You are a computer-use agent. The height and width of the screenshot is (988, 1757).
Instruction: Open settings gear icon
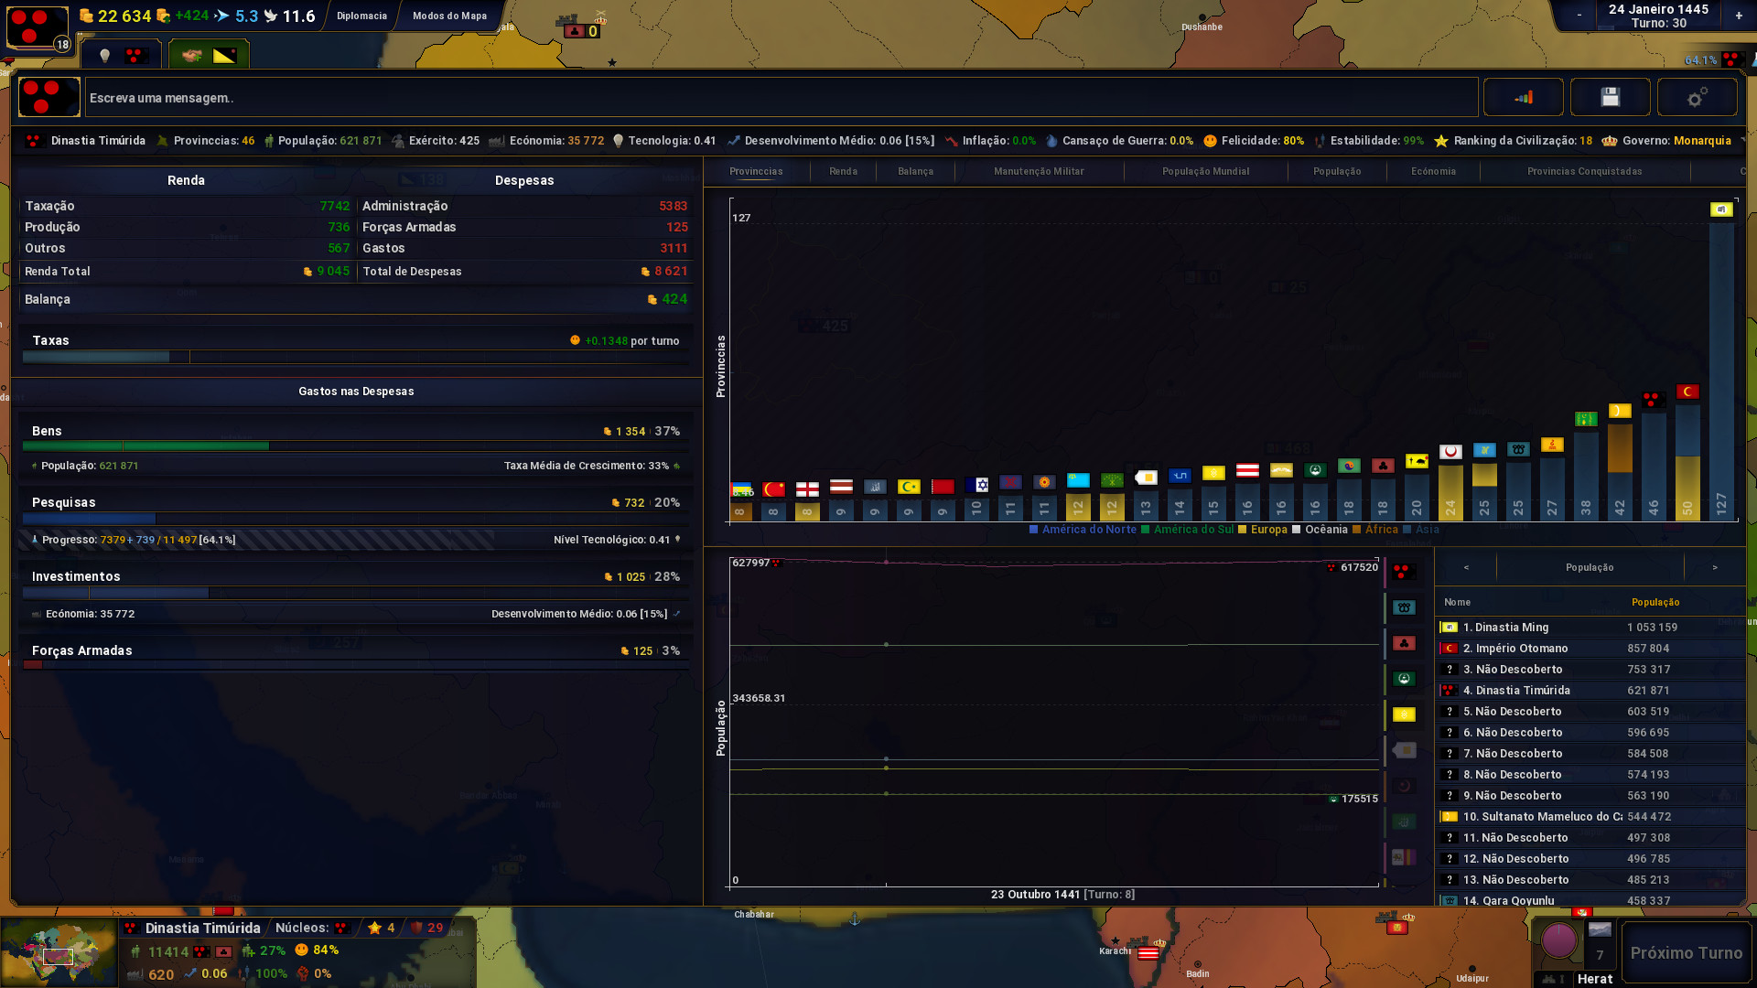click(1697, 97)
